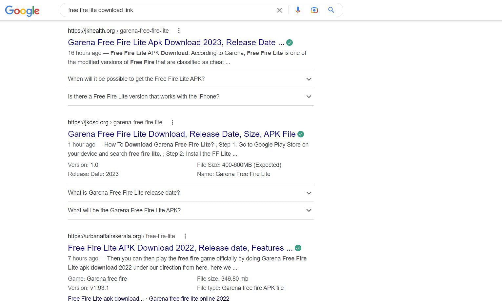The width and height of the screenshot is (502, 301).
Task: Expand 'What will be the Garena Free Fire Lite APK?'
Action: pyautogui.click(x=191, y=210)
